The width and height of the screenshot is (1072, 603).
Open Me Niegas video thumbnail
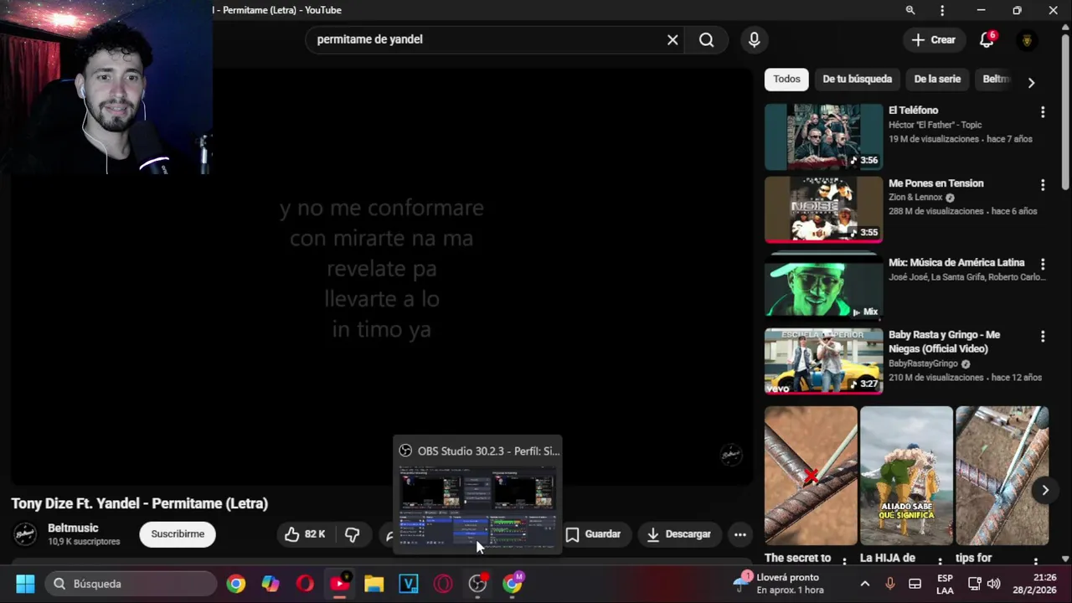pos(823,361)
